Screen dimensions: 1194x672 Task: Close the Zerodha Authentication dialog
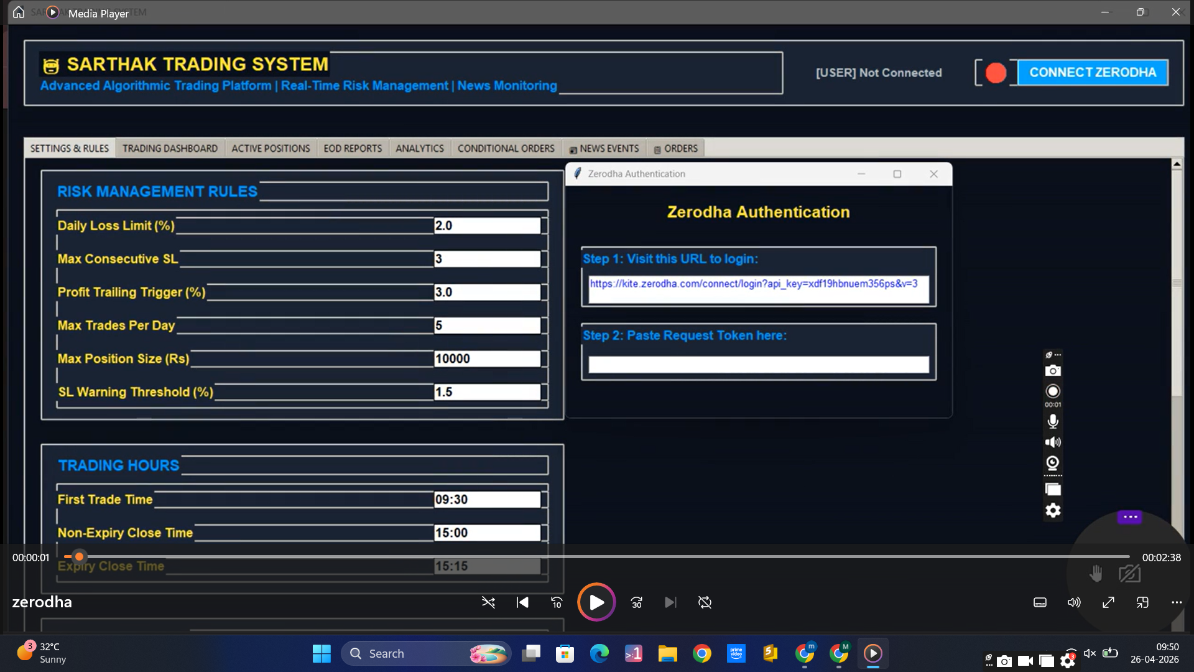(x=933, y=174)
